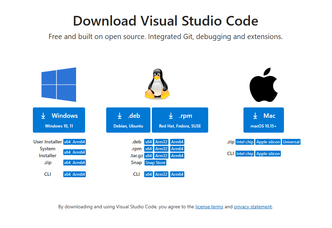Choose Arm64 for Windows System Installer
Screen dimensions: 332x228
tap(79, 152)
